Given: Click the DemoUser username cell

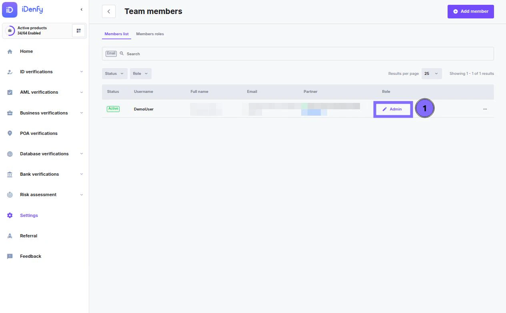Looking at the screenshot, I should tap(144, 109).
